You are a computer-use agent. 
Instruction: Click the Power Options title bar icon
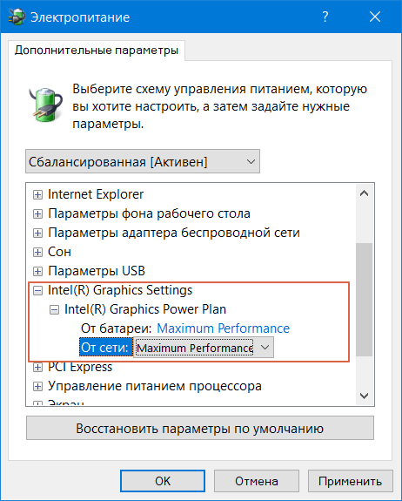click(x=17, y=17)
